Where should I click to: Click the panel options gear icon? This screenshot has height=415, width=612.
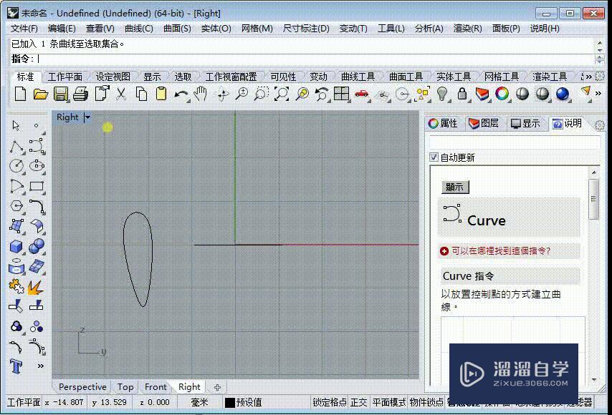coord(600,125)
